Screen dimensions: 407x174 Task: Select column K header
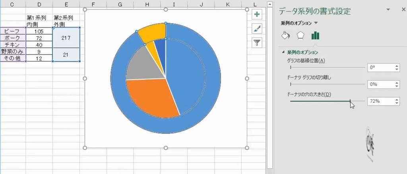228,4
